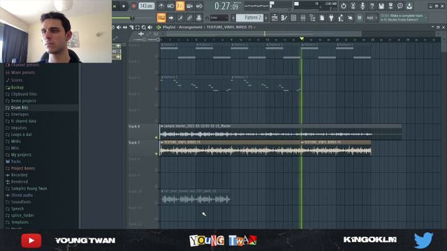Adjust the master volume slider

tap(132, 18)
